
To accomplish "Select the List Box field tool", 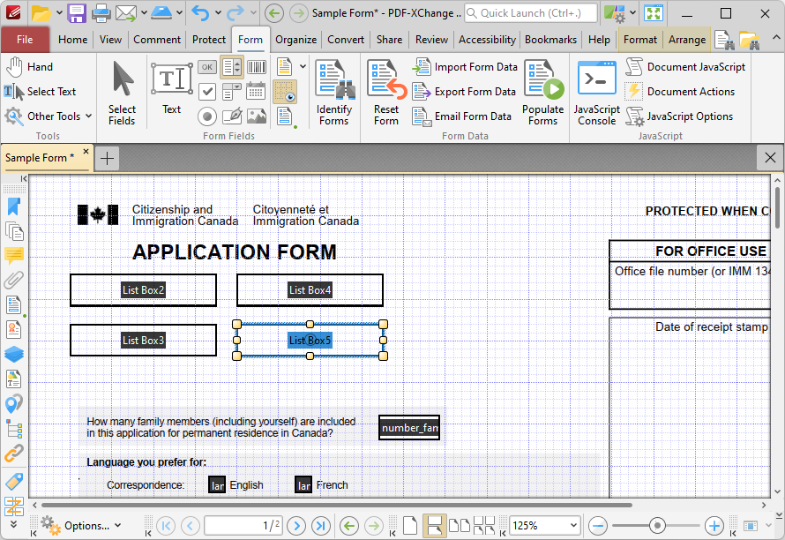I will click(231, 67).
